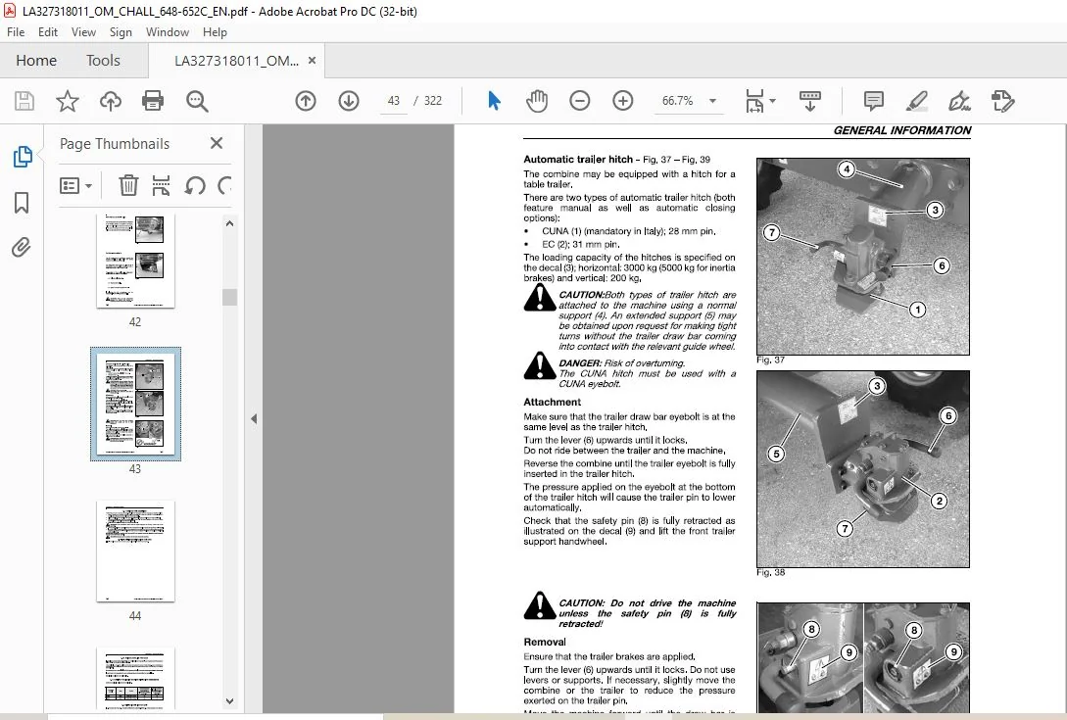Screen dimensions: 1067x720
Task: Click the page number input field
Action: (393, 101)
